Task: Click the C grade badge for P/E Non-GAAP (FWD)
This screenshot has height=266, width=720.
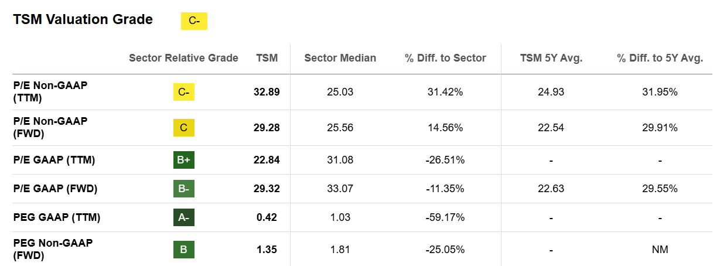Action: (x=183, y=128)
